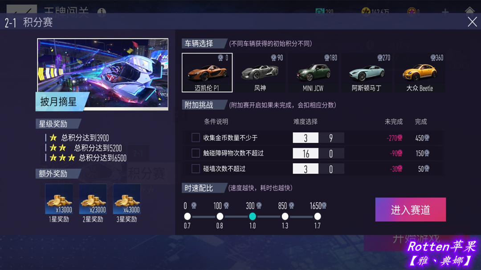Set wall hit limit to 0
The width and height of the screenshot is (481, 270).
[331, 169]
